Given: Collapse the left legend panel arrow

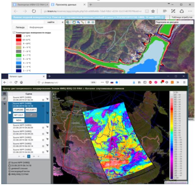Looking at the screenshot, I should click(x=62, y=22).
